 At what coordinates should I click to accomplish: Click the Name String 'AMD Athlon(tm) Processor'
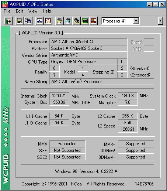(x=102, y=82)
